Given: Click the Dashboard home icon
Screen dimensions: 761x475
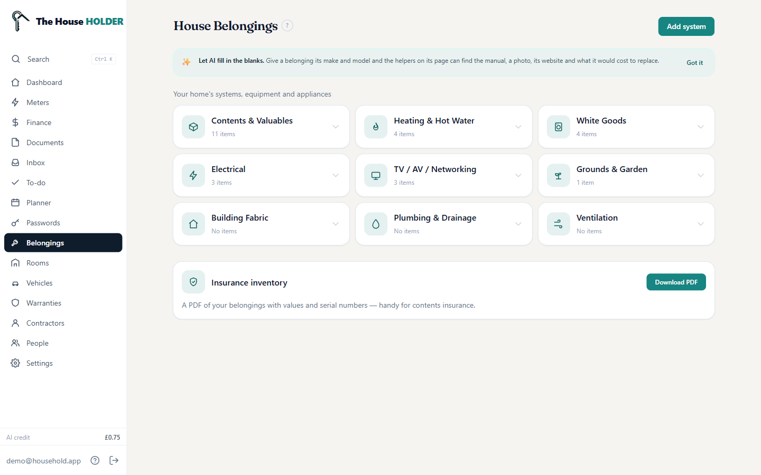Looking at the screenshot, I should coord(15,82).
